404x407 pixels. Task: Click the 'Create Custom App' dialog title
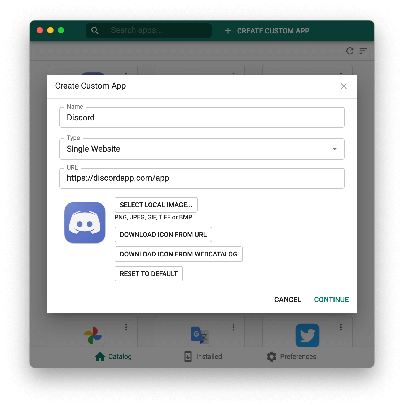click(90, 86)
